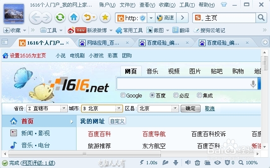Image resolution: width=270 pixels, height=168 pixels.
Task: Open the 电视剧 link
Action: (x=77, y=56)
